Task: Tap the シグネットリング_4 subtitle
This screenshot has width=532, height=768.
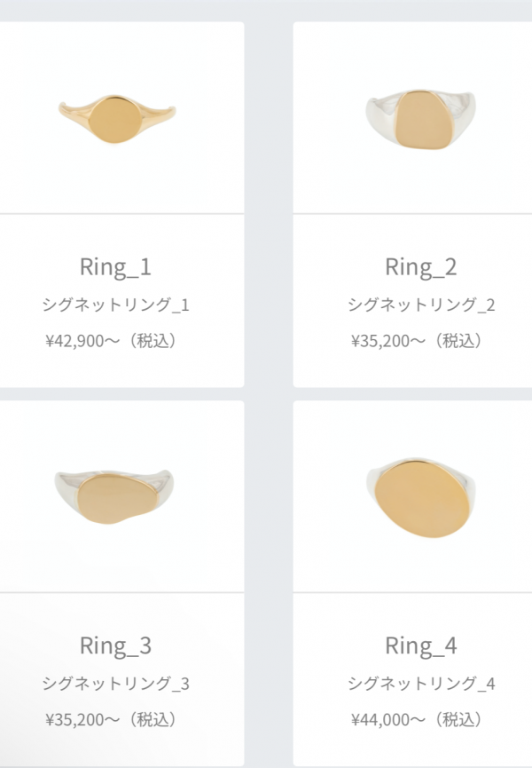Action: (421, 684)
